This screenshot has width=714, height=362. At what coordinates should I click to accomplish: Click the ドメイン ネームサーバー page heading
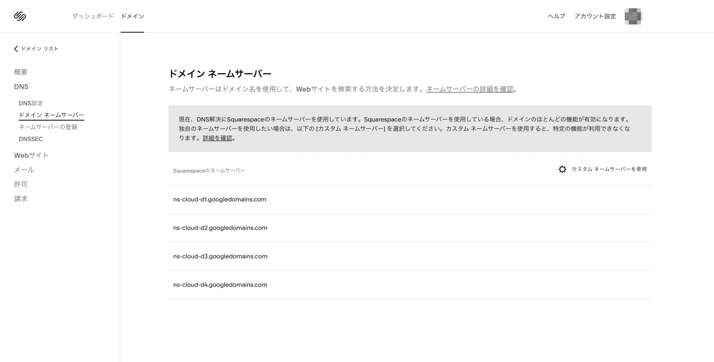(220, 74)
